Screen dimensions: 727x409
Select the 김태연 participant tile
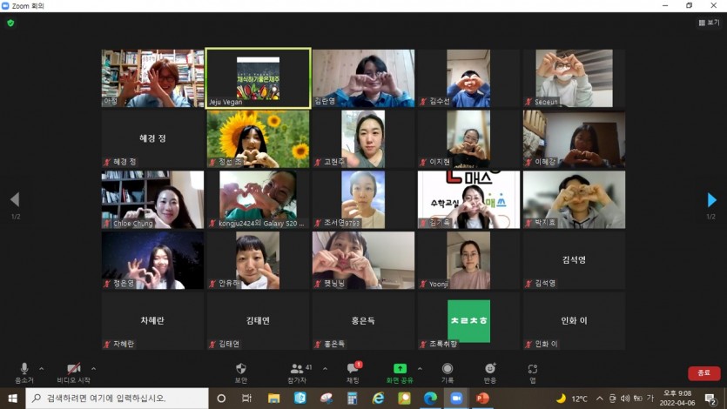point(259,321)
